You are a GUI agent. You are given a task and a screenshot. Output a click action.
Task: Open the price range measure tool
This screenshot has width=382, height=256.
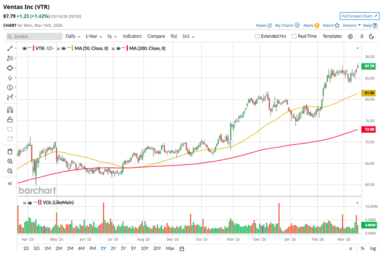[10, 97]
